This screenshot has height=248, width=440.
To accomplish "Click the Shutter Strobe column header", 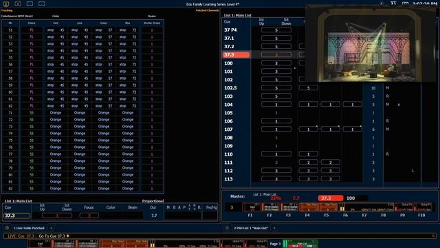I will point(152,23).
